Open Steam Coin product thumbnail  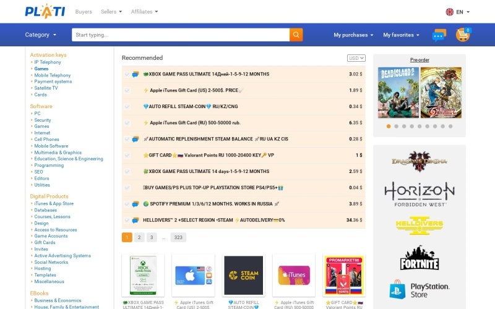point(243,275)
